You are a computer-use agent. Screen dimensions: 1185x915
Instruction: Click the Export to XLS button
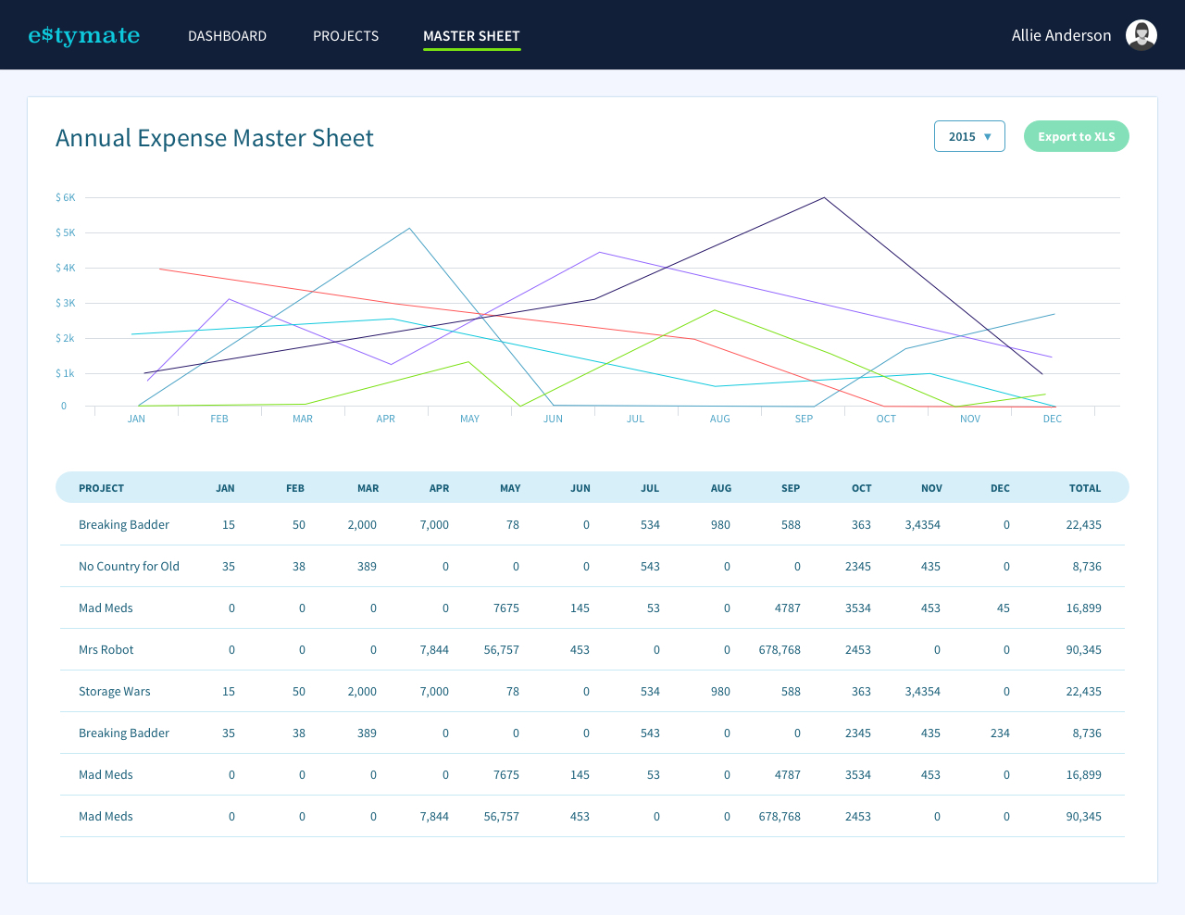pyautogui.click(x=1076, y=136)
